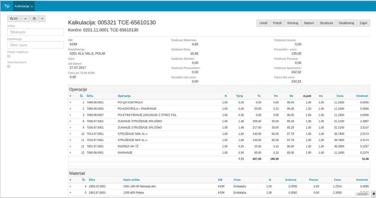Click the Uredi button

[263, 23]
